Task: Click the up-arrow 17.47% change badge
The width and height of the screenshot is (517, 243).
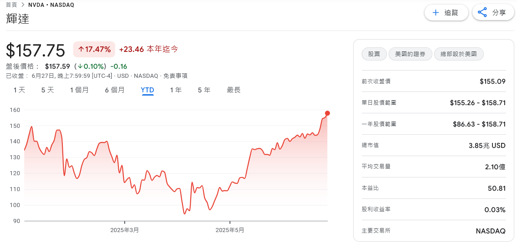Action: click(x=94, y=50)
